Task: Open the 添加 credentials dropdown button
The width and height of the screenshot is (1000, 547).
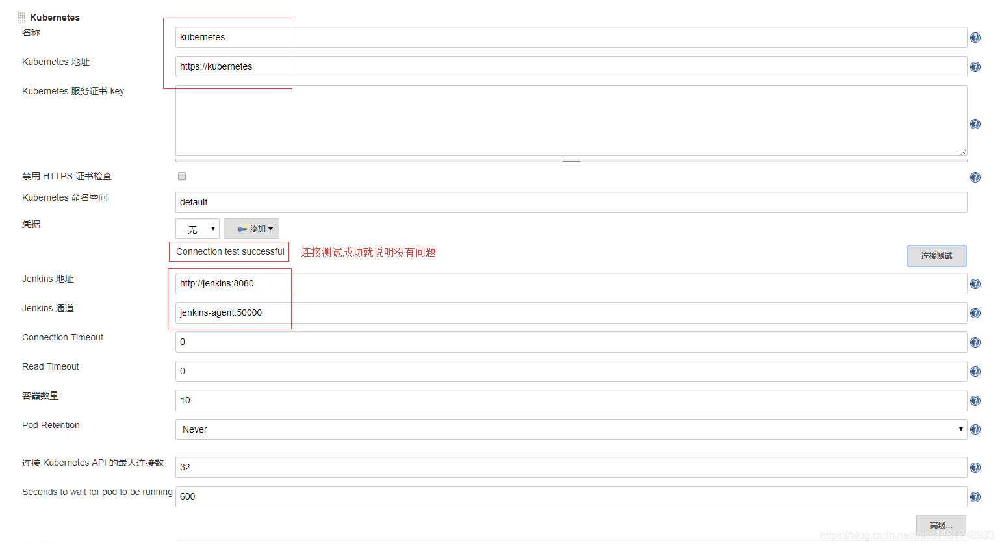Action: tap(251, 229)
